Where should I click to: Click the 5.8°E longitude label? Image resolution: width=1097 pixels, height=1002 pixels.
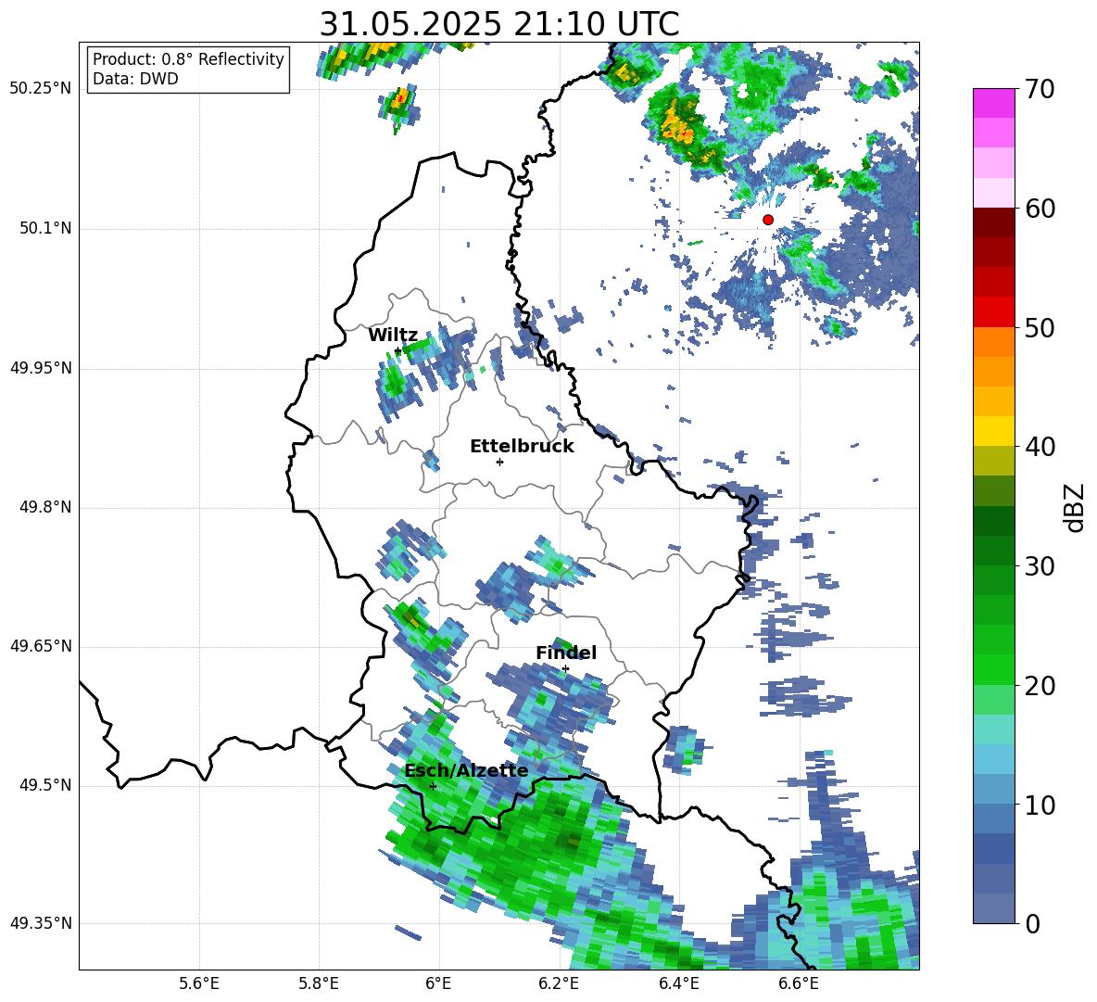(319, 983)
